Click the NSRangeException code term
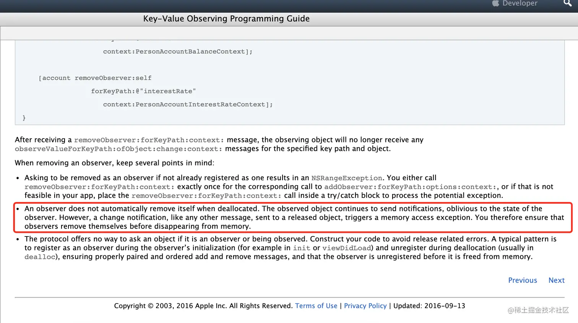 point(347,178)
